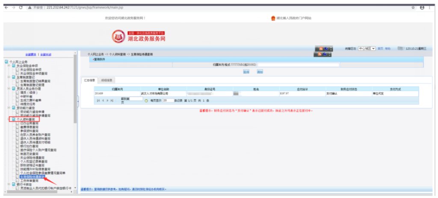Screen dimensions: 438x198
Task: Click the 全部关闭 link
Action: pos(45,54)
